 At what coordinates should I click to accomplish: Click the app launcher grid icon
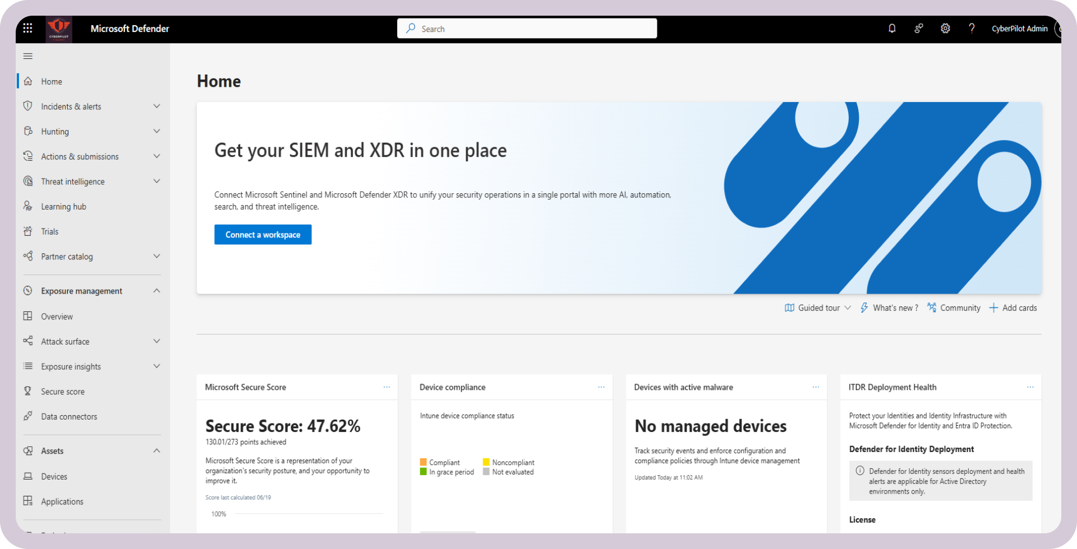click(27, 28)
